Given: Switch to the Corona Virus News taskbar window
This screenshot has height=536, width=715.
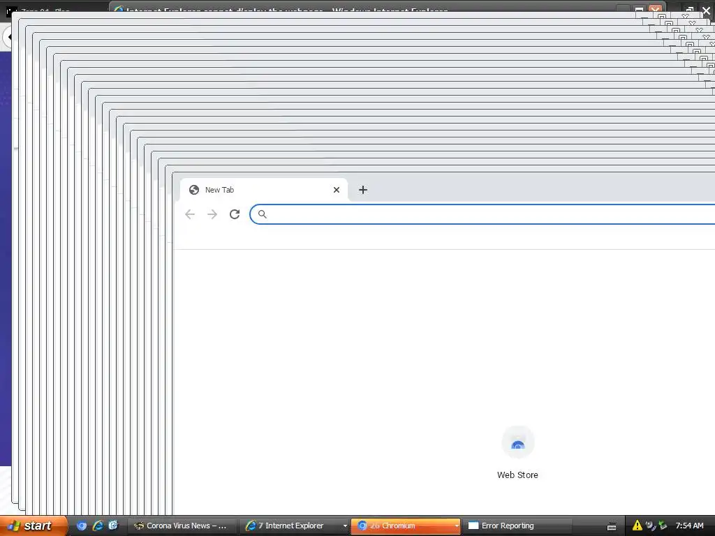Looking at the screenshot, I should click(x=182, y=526).
